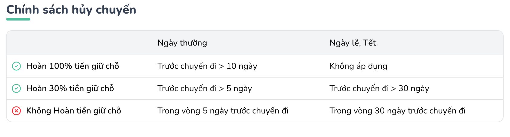Click the empty top-left header cell
Screen dimensions: 510x137
pyautogui.click(x=79, y=43)
